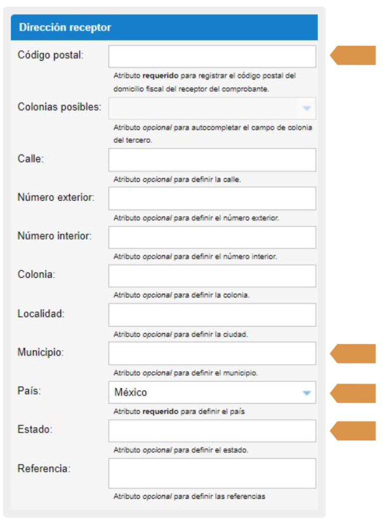Select the Número exterior input box
This screenshot has width=383, height=524.
[212, 198]
